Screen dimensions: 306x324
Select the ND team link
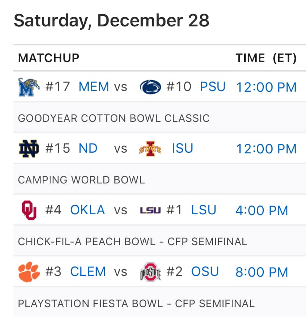coord(88,149)
